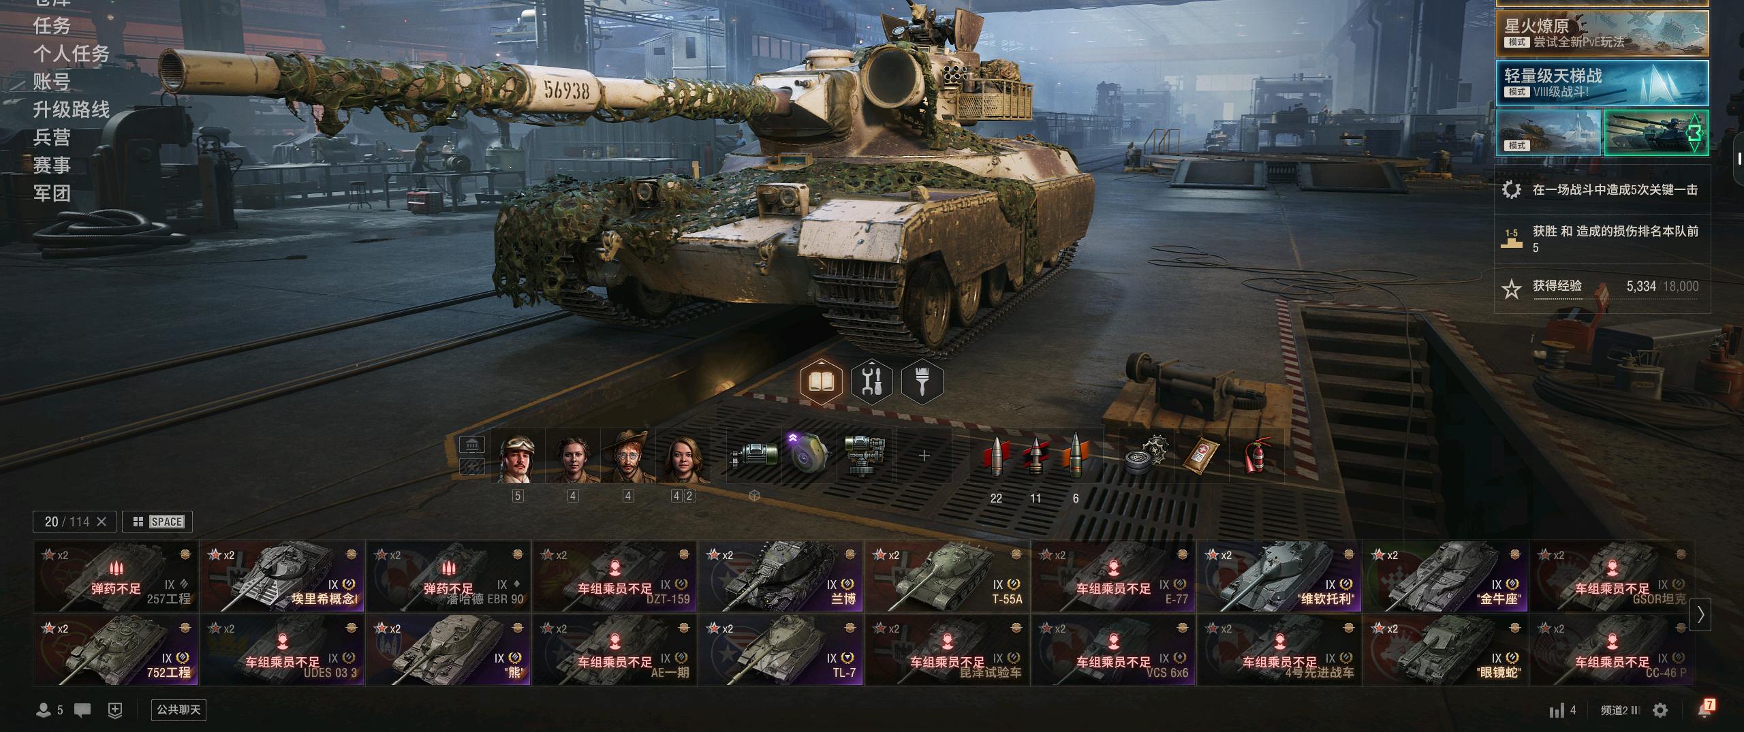Clear the 20/114 vehicle filter
This screenshot has width=1744, height=732.
[102, 522]
